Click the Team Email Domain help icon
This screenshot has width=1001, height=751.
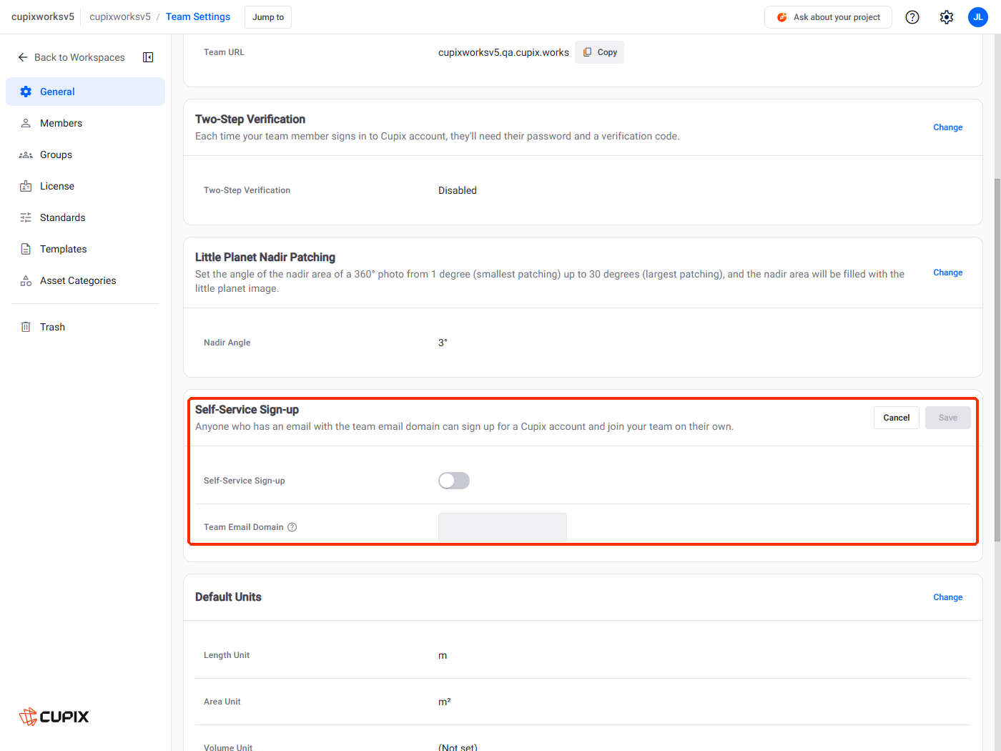(292, 527)
